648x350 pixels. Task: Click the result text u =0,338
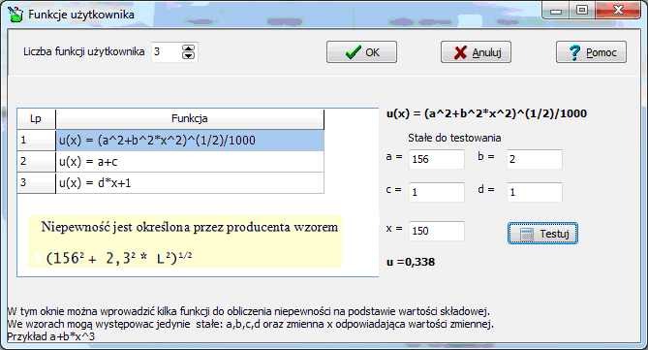pos(411,262)
